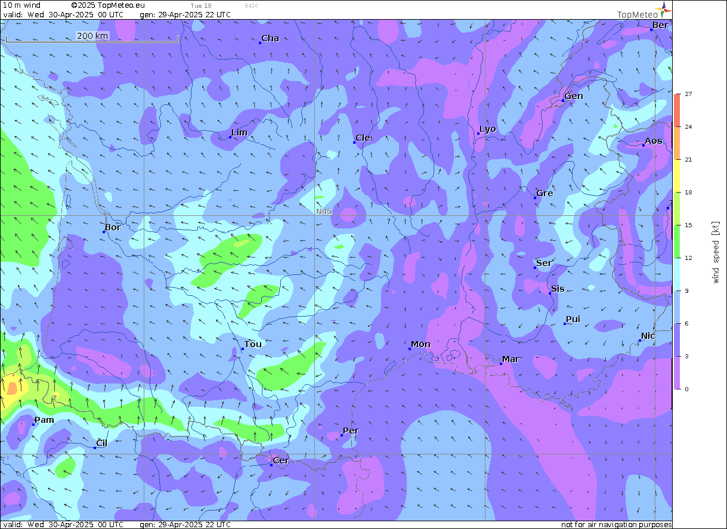Pick the light purple 0–3 kt legend swatch
Screen dimensions: 727x529
(677, 372)
